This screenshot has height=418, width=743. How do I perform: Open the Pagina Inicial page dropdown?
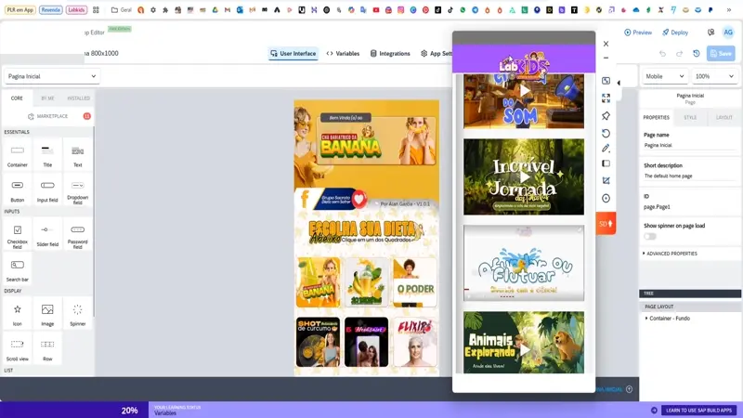[52, 76]
